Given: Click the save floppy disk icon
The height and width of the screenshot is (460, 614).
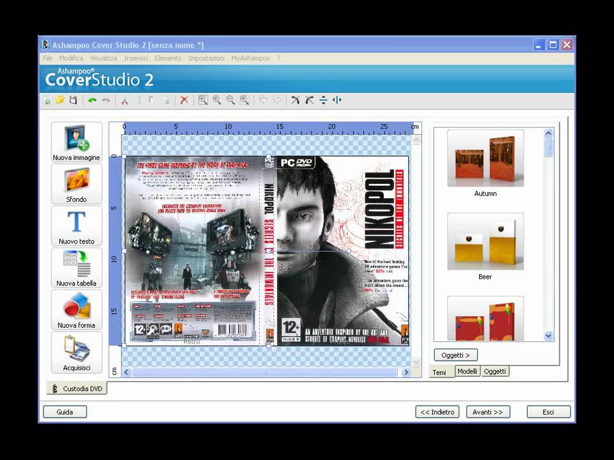Looking at the screenshot, I should [x=74, y=100].
